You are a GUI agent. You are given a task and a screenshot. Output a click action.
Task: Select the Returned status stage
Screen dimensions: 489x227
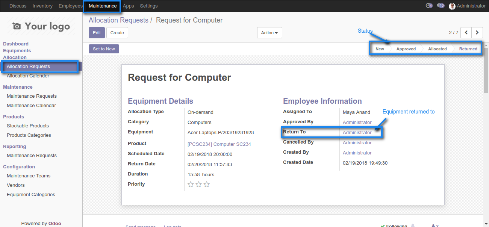point(468,49)
